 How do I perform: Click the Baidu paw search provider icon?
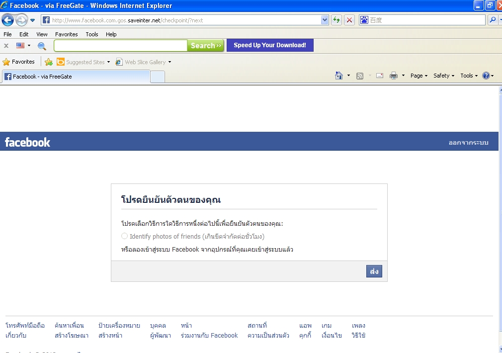point(364,20)
